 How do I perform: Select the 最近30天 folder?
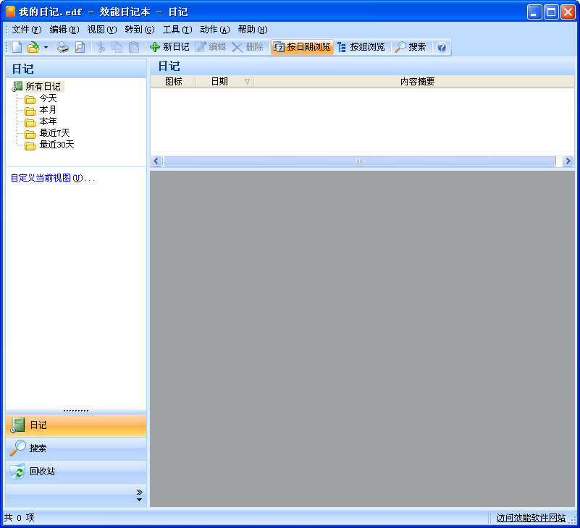tap(56, 145)
